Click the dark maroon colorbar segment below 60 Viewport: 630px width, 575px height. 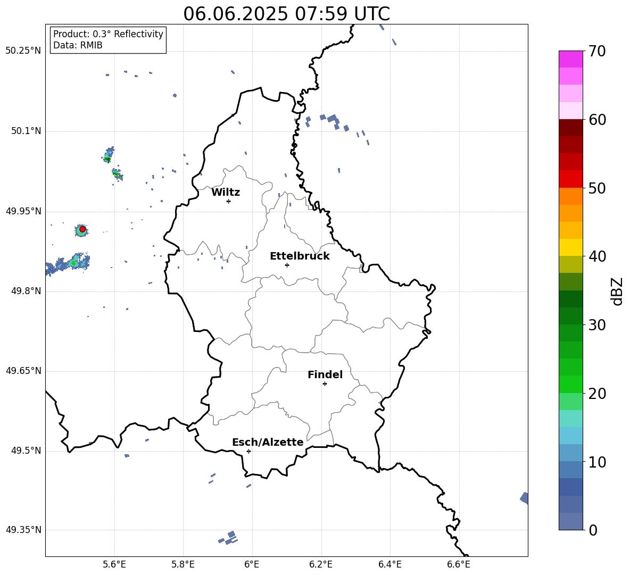(x=570, y=128)
